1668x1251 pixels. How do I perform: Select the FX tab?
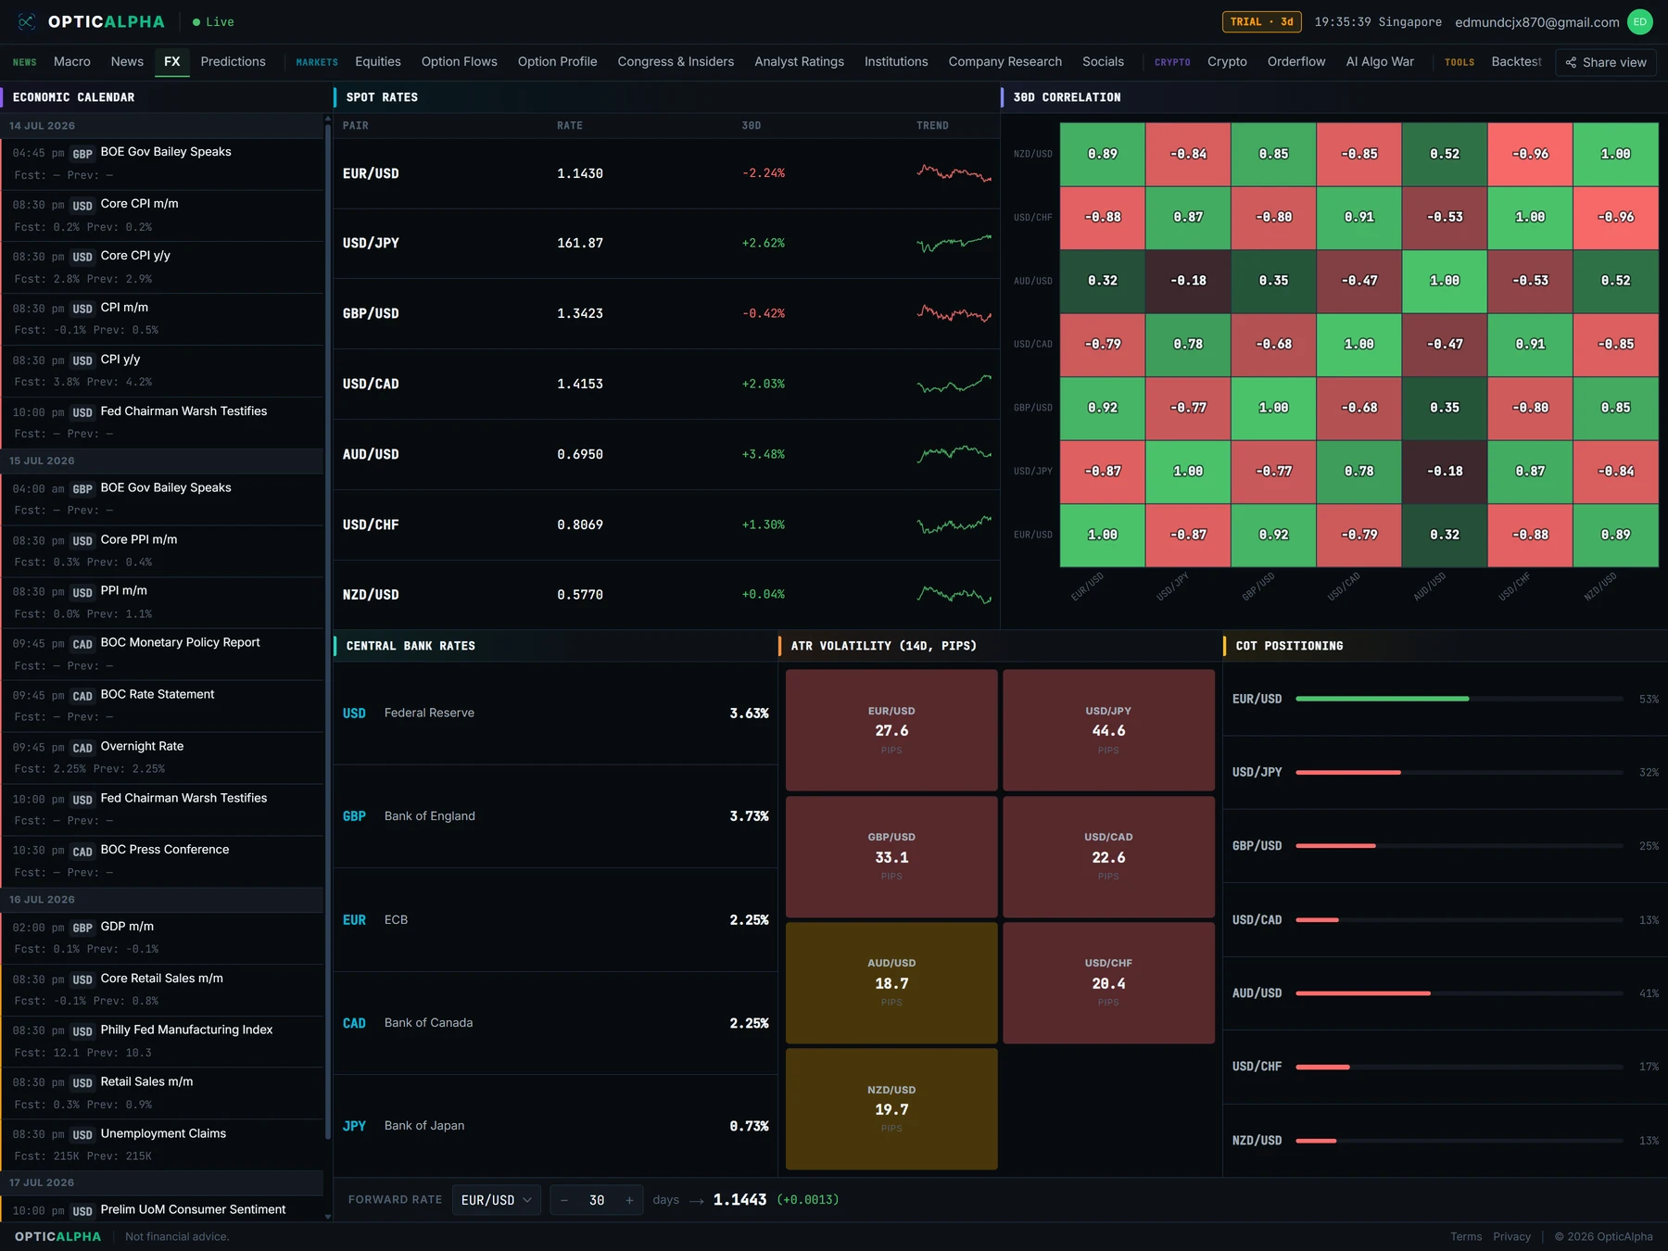(x=172, y=61)
